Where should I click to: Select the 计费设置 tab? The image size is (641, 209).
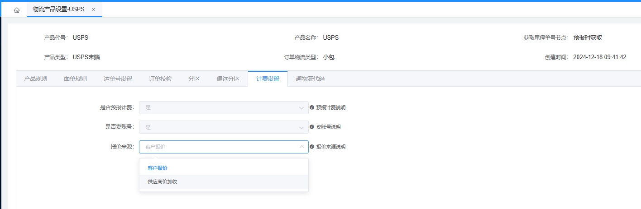(x=268, y=79)
